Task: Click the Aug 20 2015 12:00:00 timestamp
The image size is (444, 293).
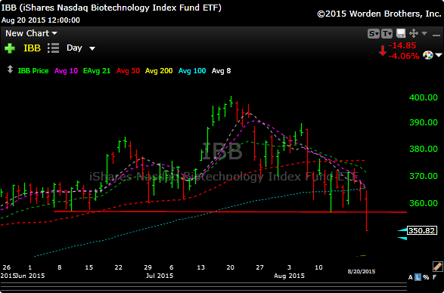Action: tap(41, 20)
